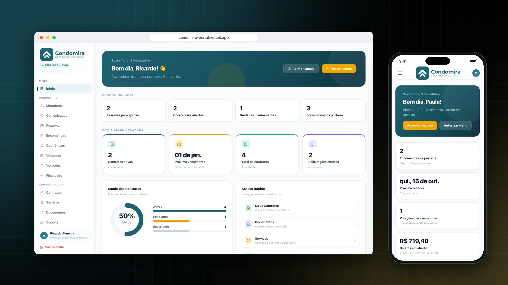The image size is (508, 285).
Task: Click Autorizar visita button on phone
Action: coord(455,126)
